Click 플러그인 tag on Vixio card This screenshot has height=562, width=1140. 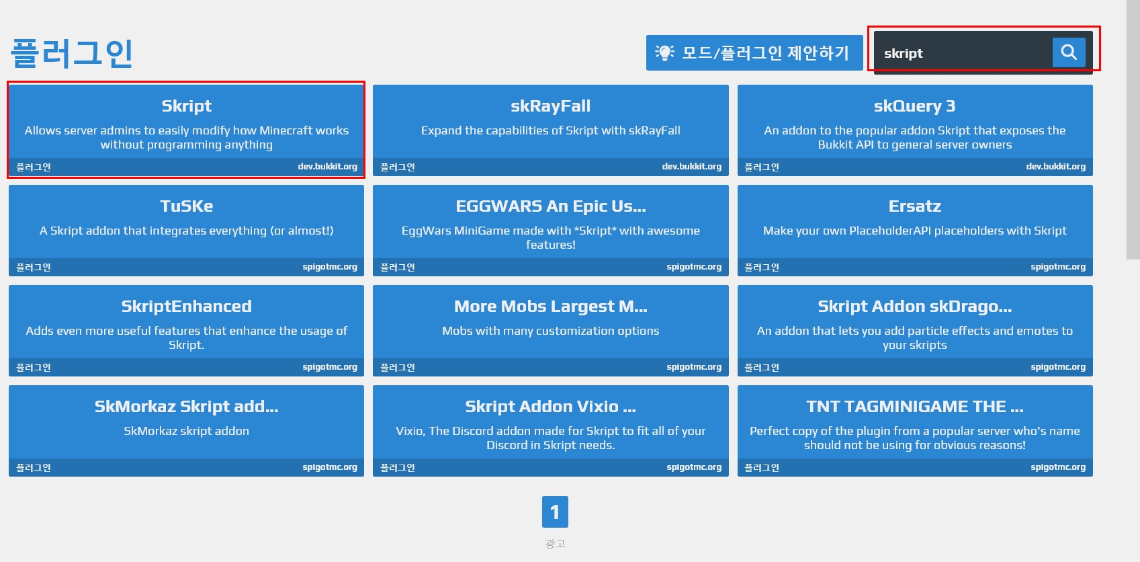point(398,467)
